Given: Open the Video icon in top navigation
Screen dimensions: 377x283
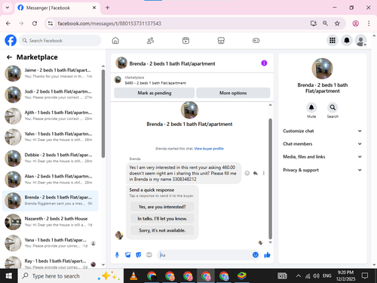Looking at the screenshot, I should pos(185,41).
